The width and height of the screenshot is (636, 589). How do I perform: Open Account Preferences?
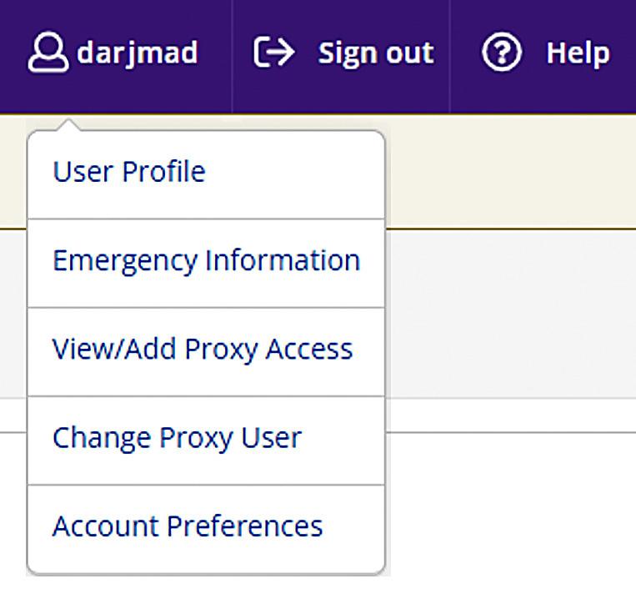[188, 526]
